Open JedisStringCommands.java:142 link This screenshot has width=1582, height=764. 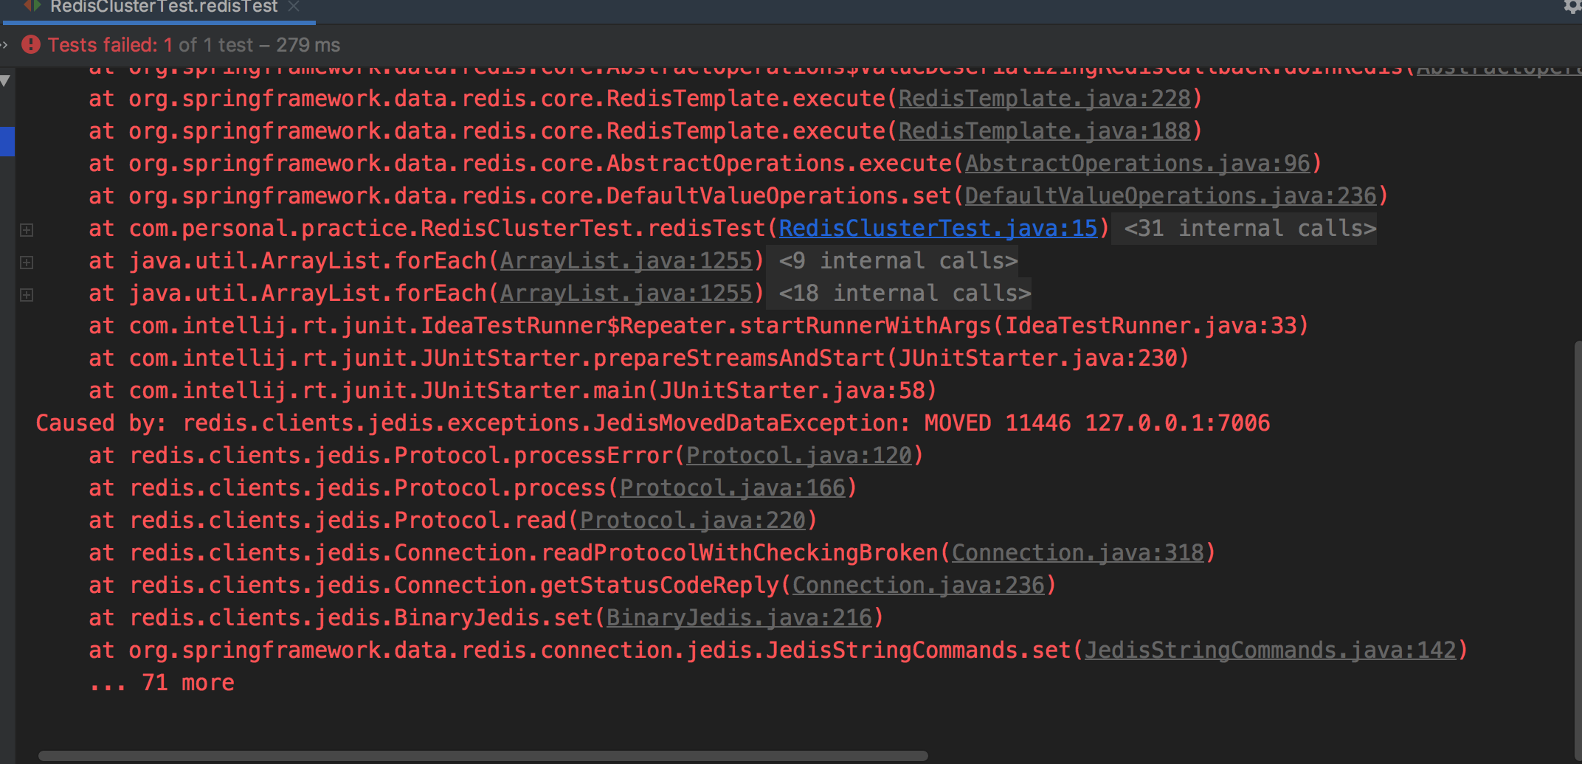[x=1272, y=650]
